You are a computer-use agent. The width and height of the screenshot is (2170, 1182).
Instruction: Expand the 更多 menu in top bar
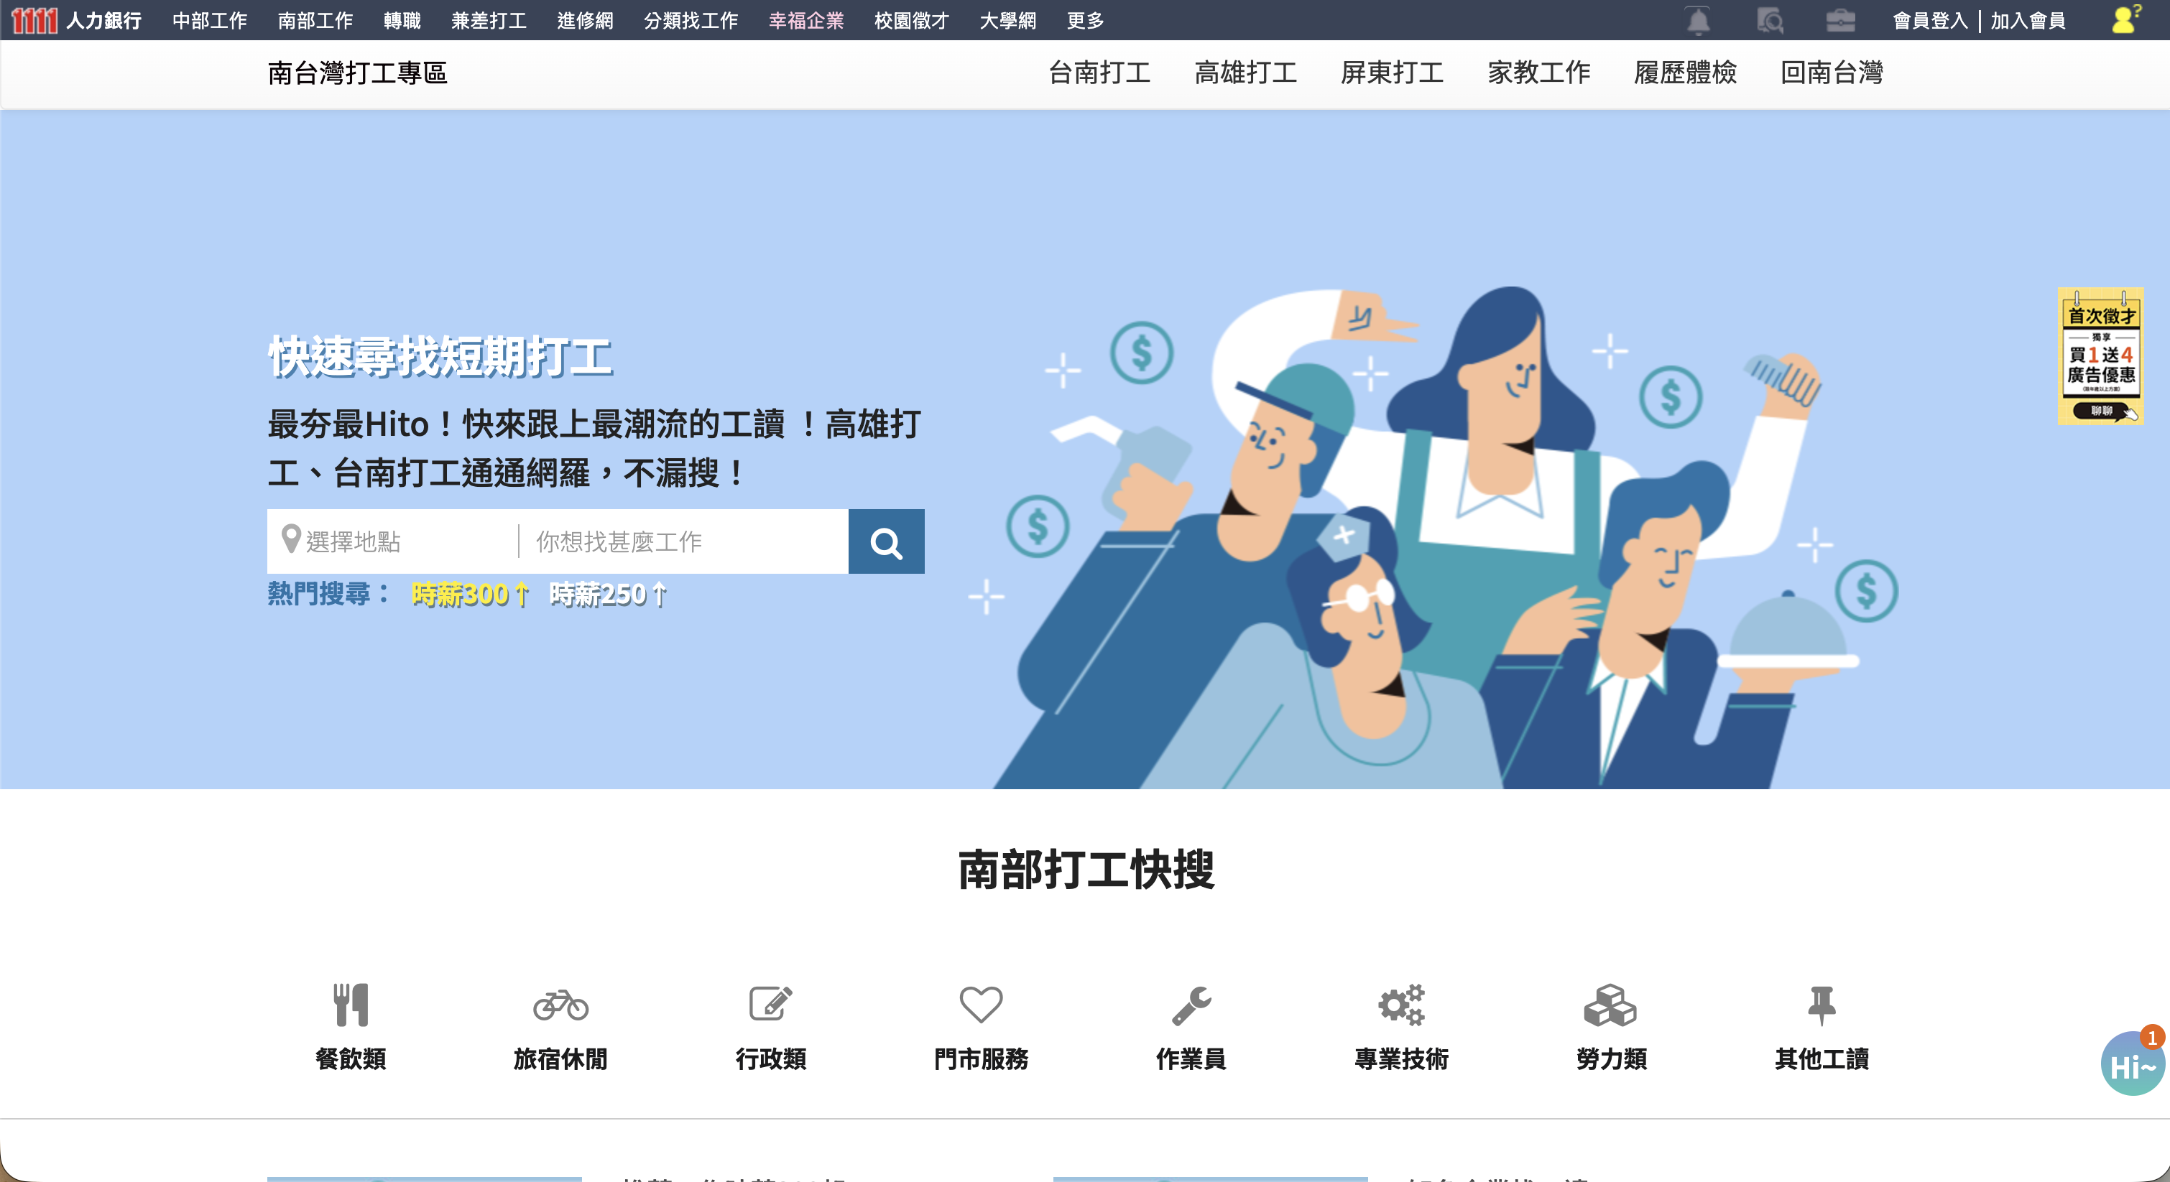pos(1085,20)
